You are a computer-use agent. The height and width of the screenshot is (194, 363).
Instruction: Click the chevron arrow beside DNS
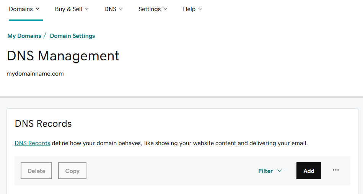coord(121,9)
